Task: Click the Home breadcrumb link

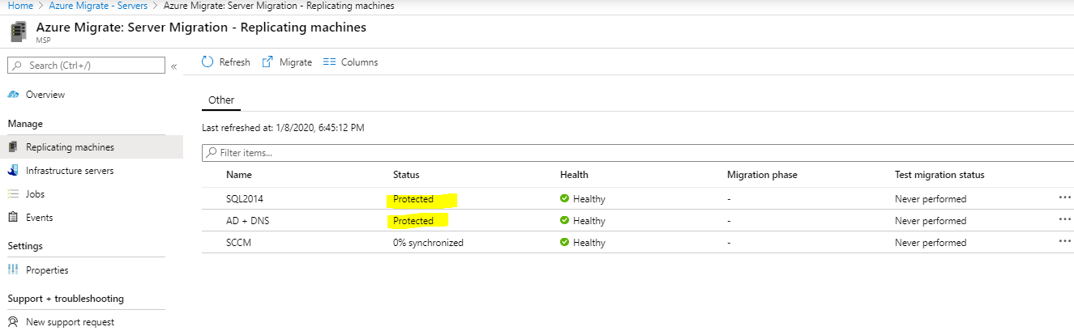Action: 19,6
